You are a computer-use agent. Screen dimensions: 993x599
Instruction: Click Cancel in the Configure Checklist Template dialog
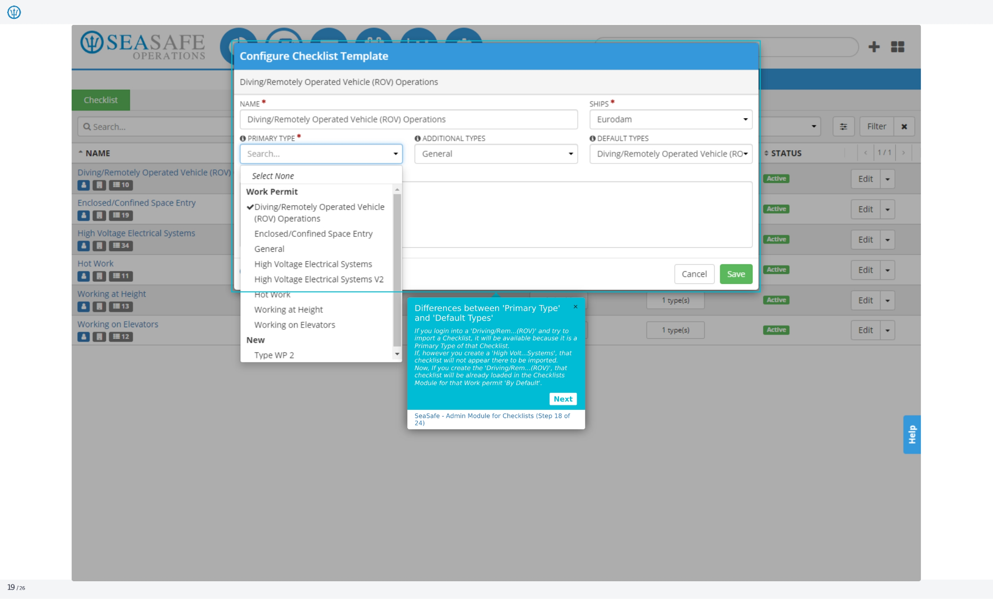694,274
